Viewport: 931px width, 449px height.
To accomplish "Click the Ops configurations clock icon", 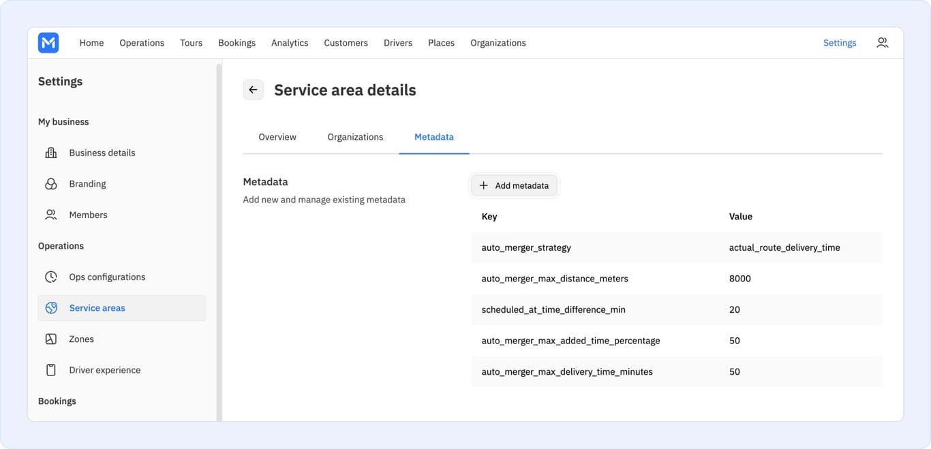I will pyautogui.click(x=51, y=277).
